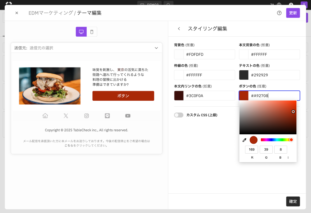Screen dimensions: 311x213
Task: Edit the 枠線の色 hex field
Action: (209, 75)
